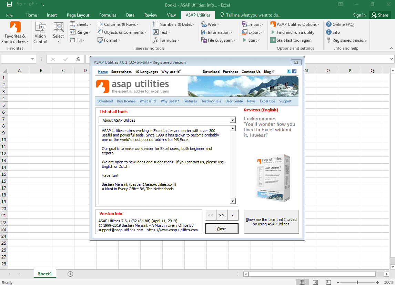Open the Formulas tools dropdown in ribbon
This screenshot has width=395, height=285.
click(166, 40)
